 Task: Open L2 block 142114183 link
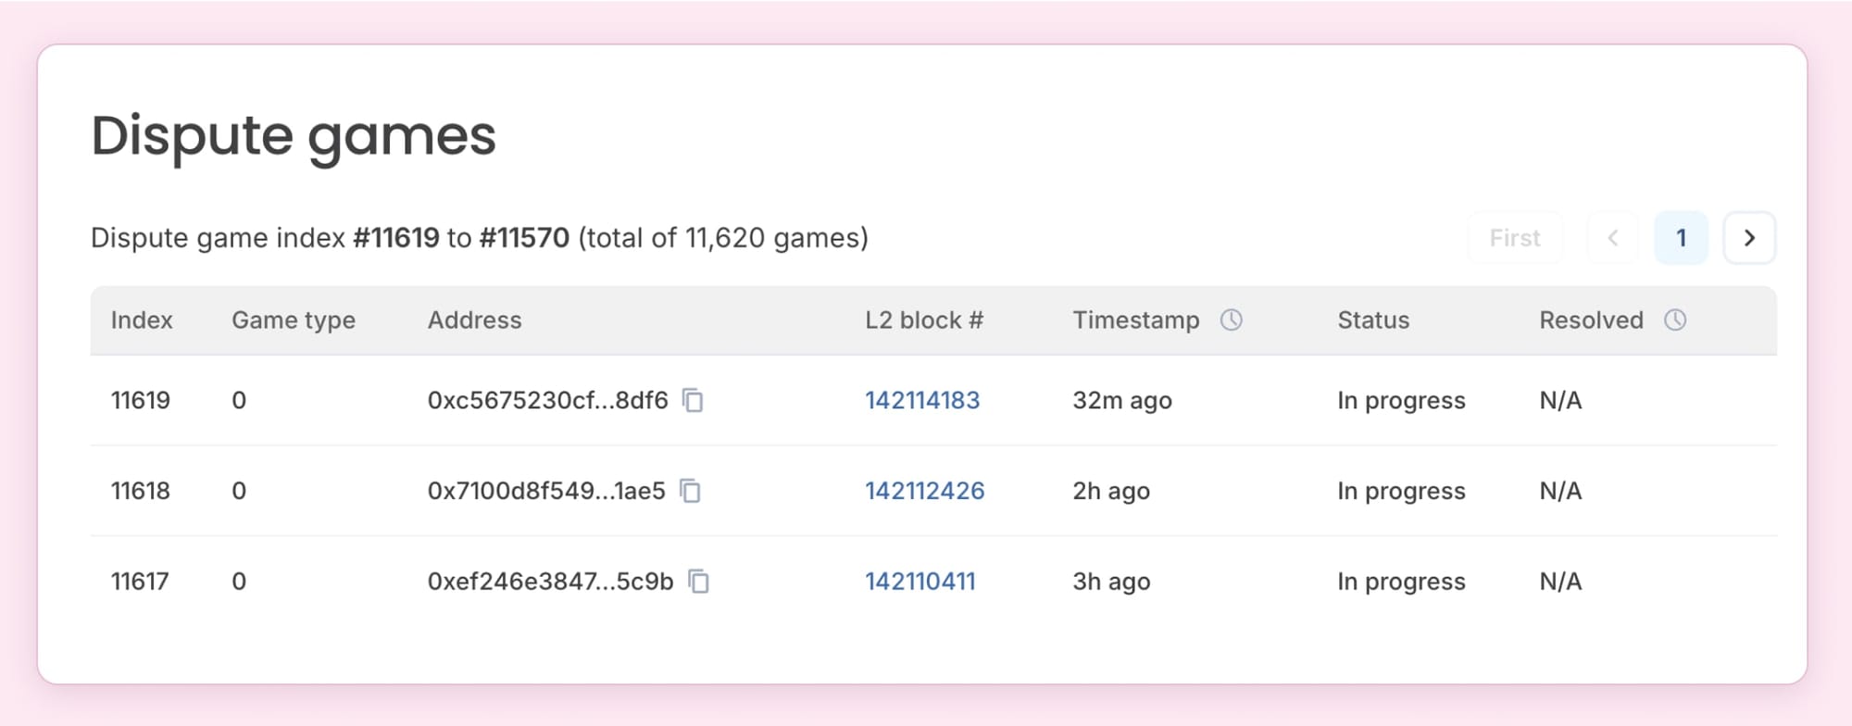tap(923, 400)
